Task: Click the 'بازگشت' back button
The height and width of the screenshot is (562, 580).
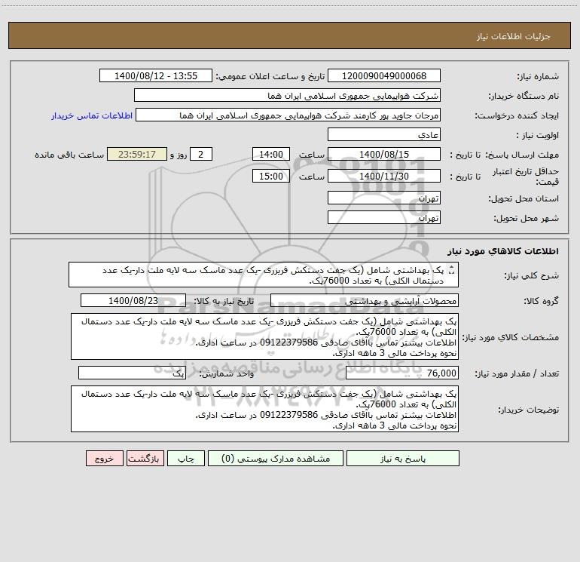Action: [x=143, y=458]
